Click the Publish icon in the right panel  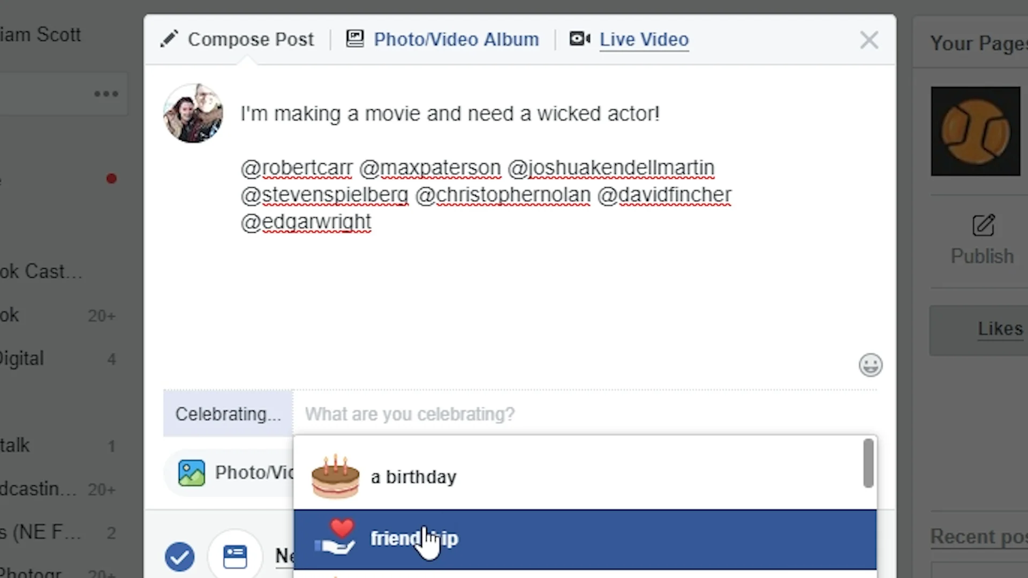pos(984,225)
